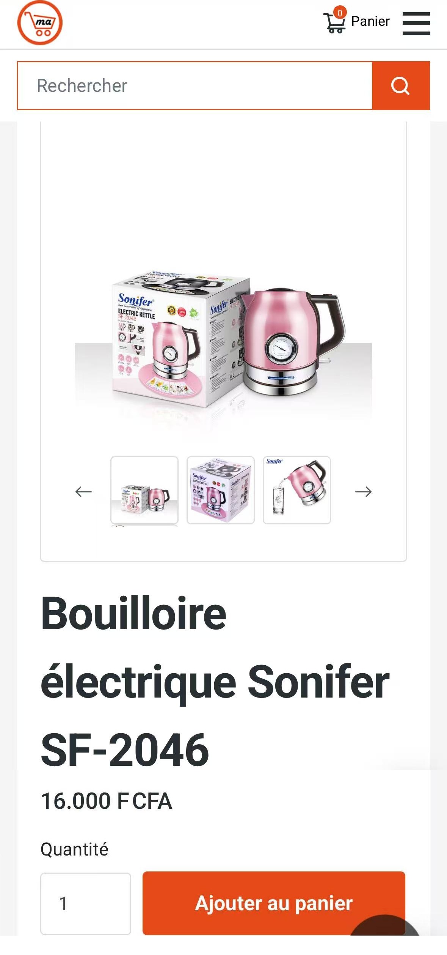
Task: Select third thumbnail of kettle pouring water
Action: pos(297,490)
